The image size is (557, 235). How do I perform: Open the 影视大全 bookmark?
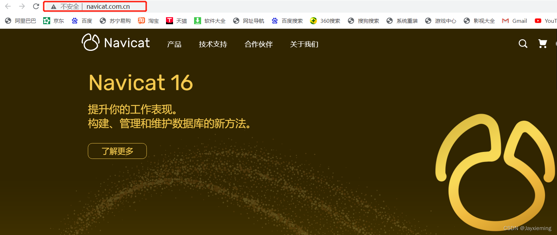click(479, 21)
